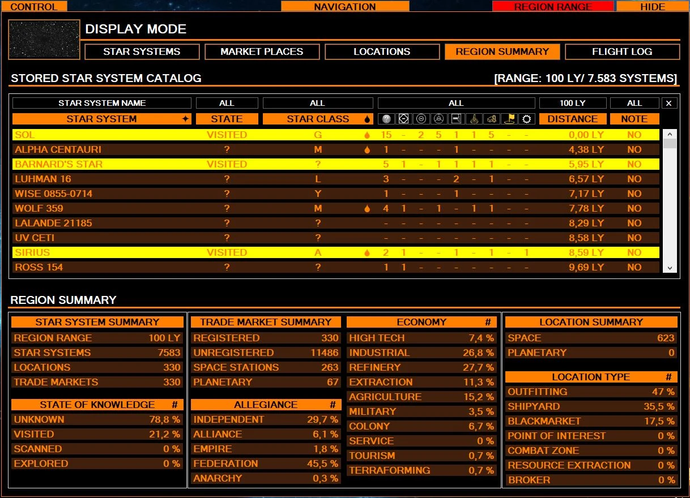Open the FLIGHT LOG display mode
Screen dimensions: 690x498
point(622,51)
